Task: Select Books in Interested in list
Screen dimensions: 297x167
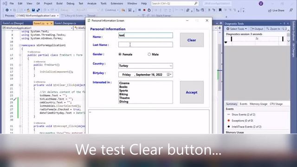Action: [123, 87]
